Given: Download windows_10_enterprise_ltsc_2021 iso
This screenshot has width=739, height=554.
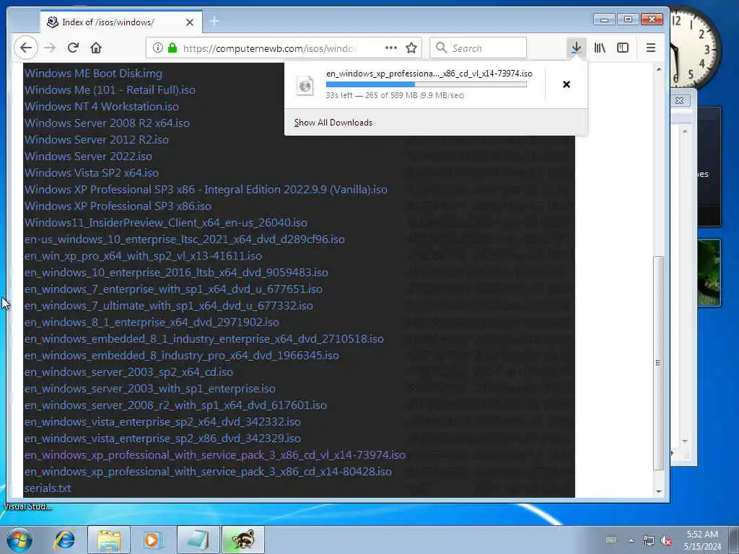Looking at the screenshot, I should tap(185, 239).
